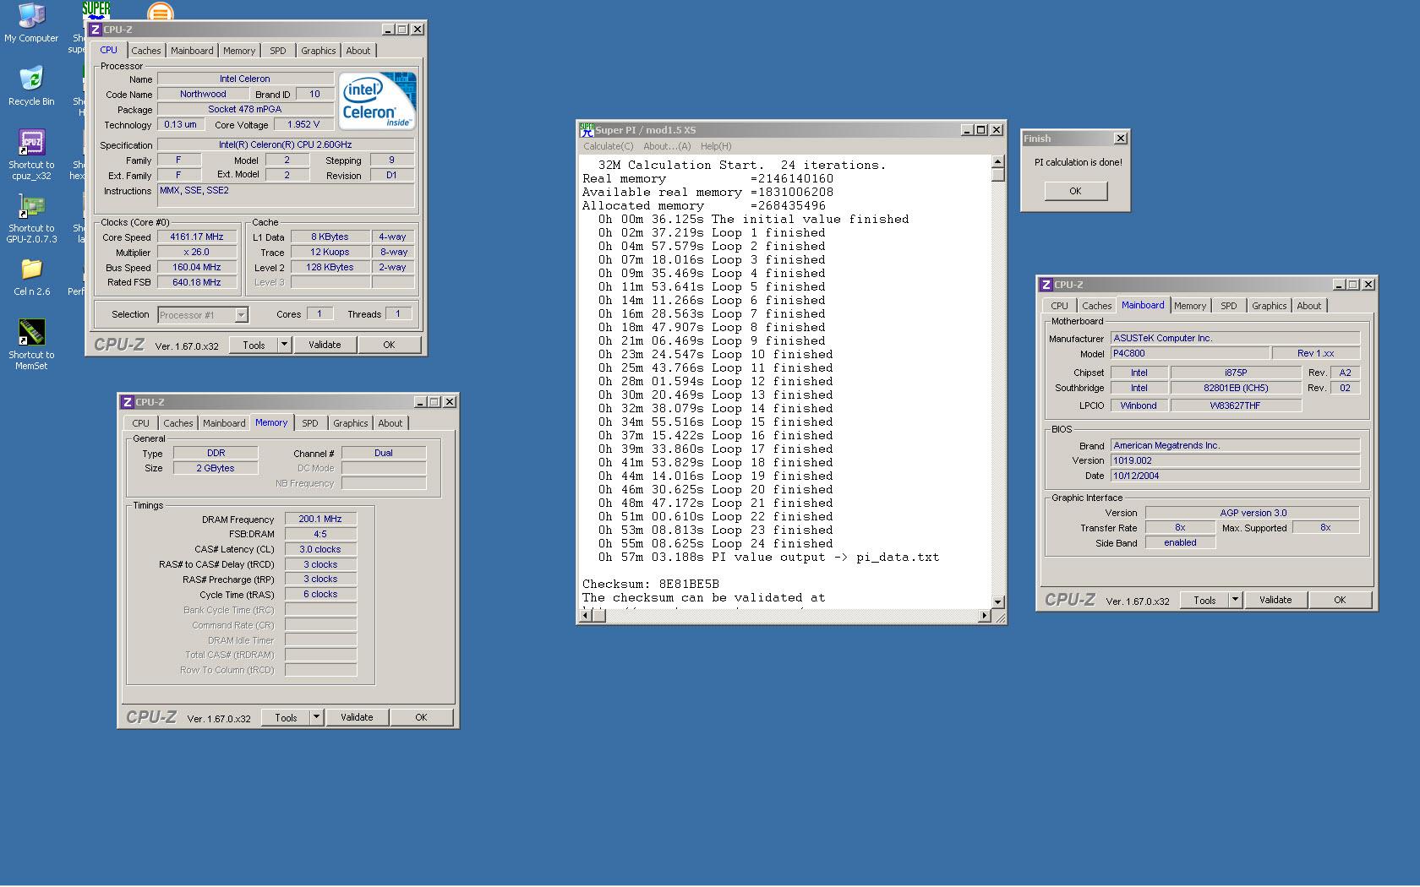Click Validate in the Memory tab window
The height and width of the screenshot is (887, 1420).
pyautogui.click(x=357, y=717)
